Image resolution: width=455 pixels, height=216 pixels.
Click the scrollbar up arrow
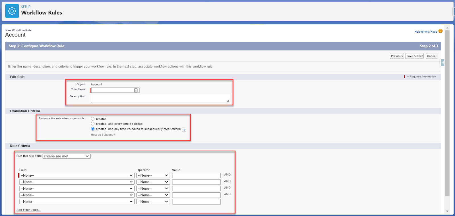click(447, 28)
